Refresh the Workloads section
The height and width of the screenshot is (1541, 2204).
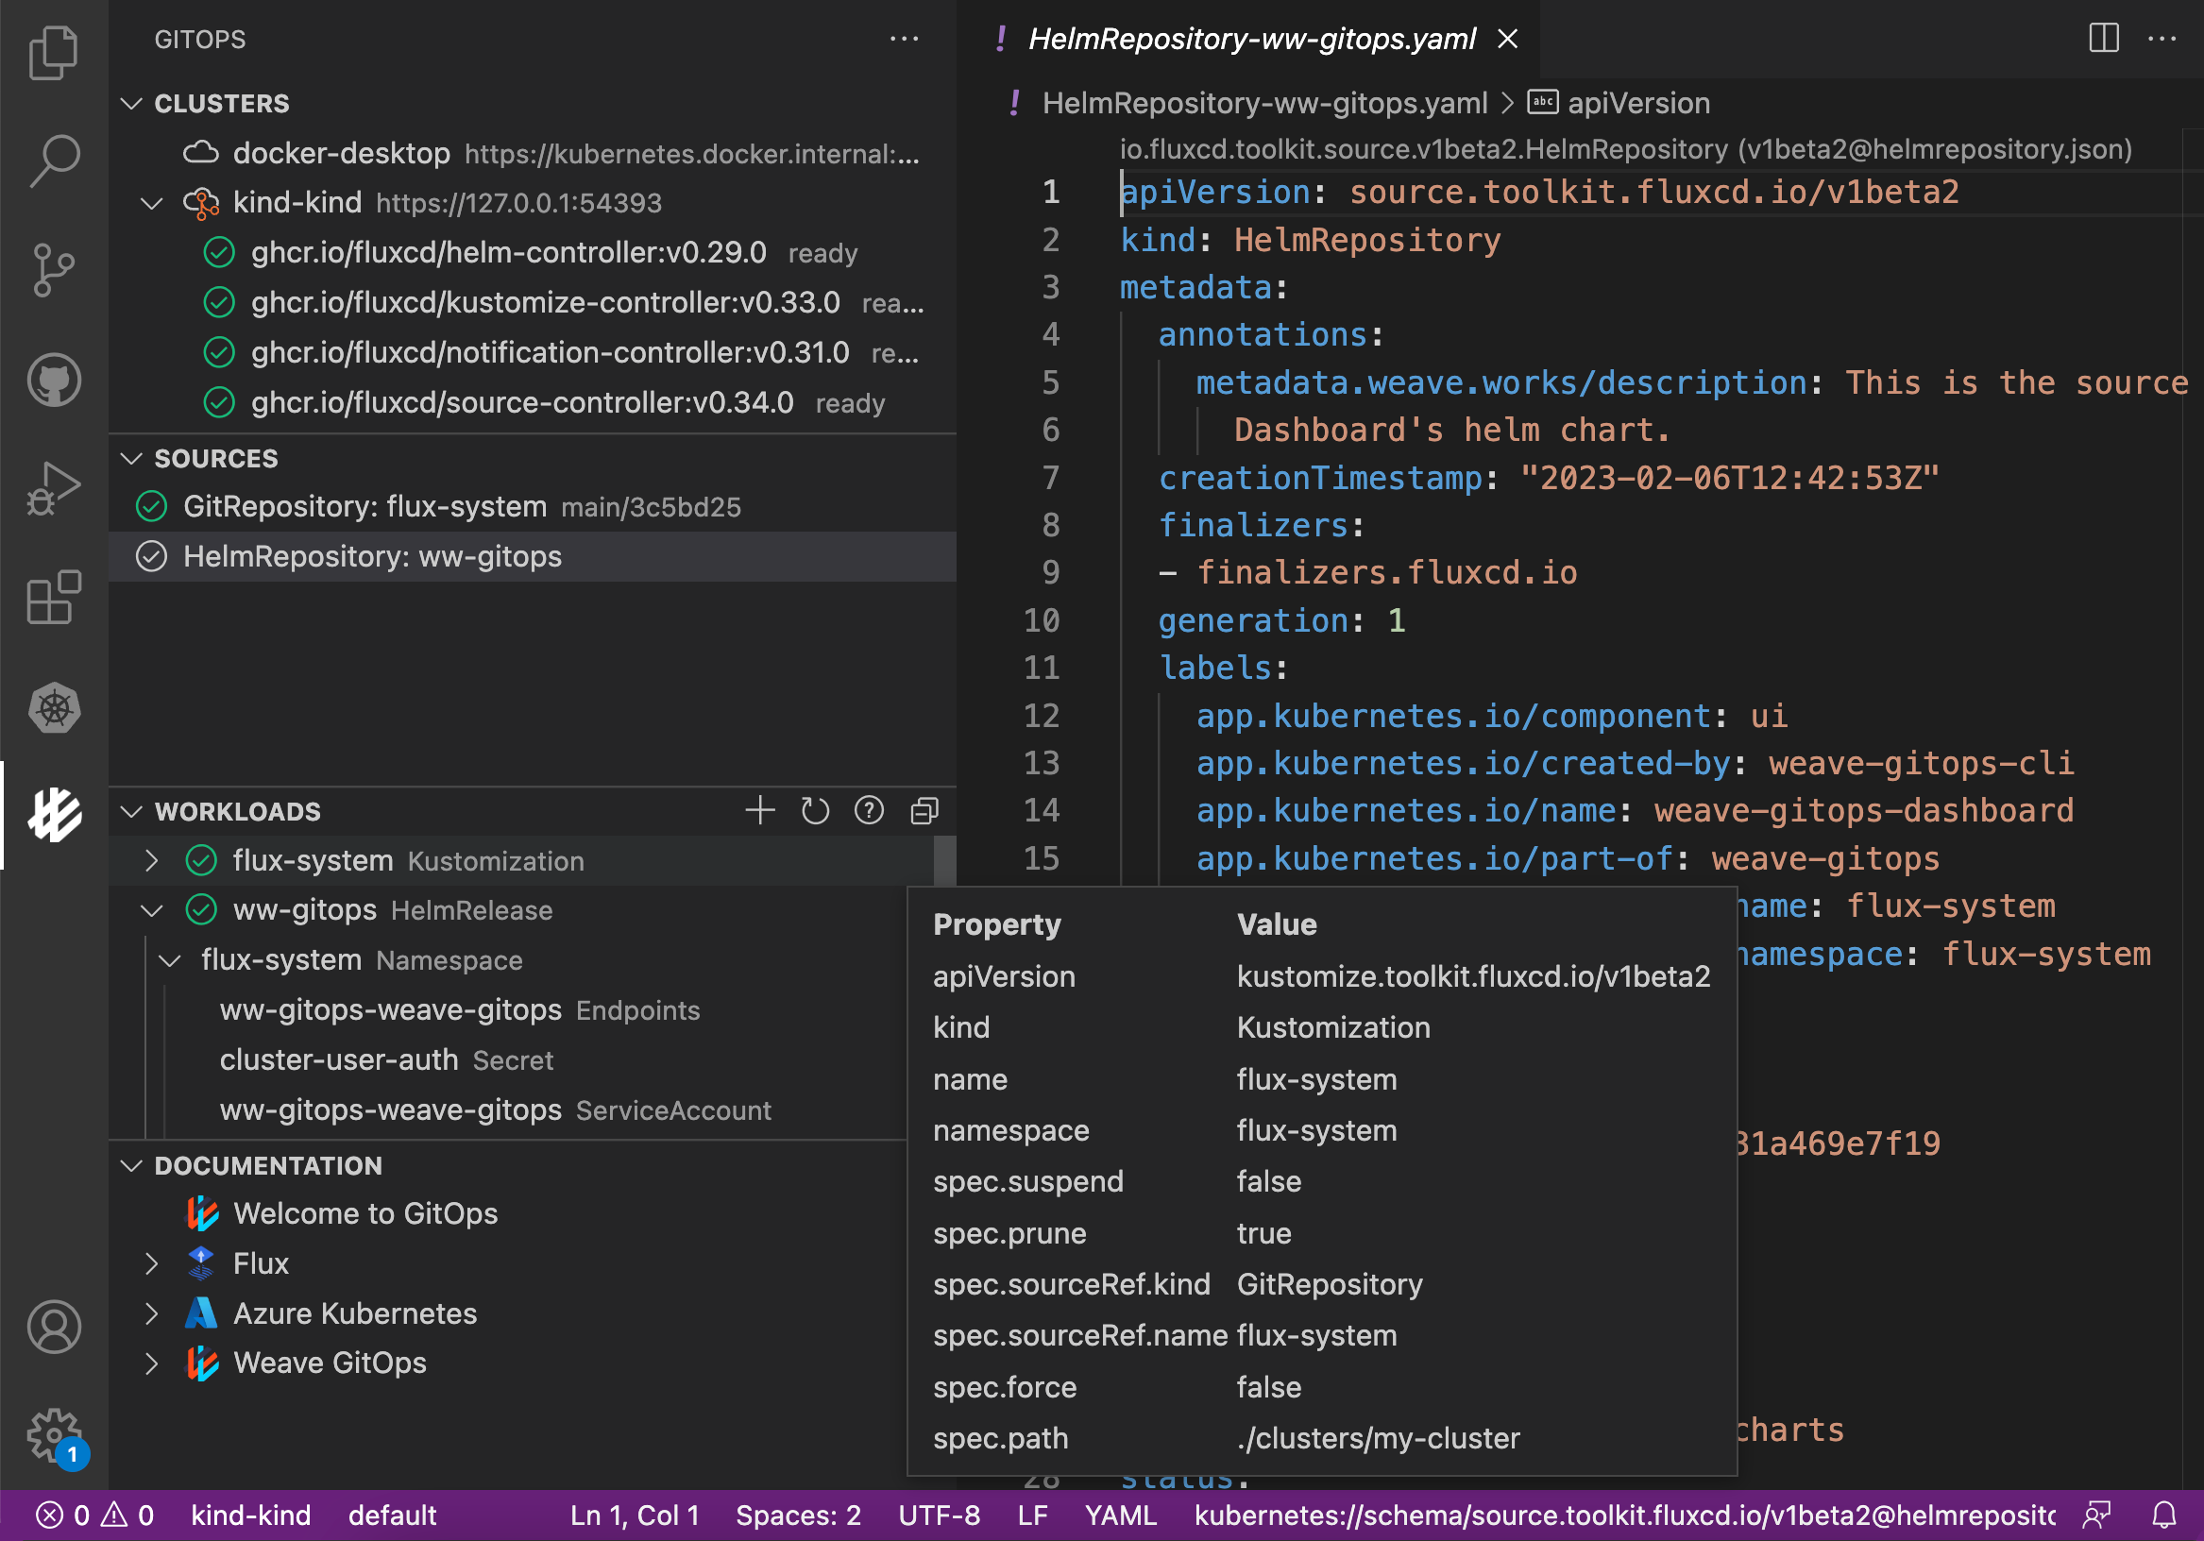click(x=814, y=811)
